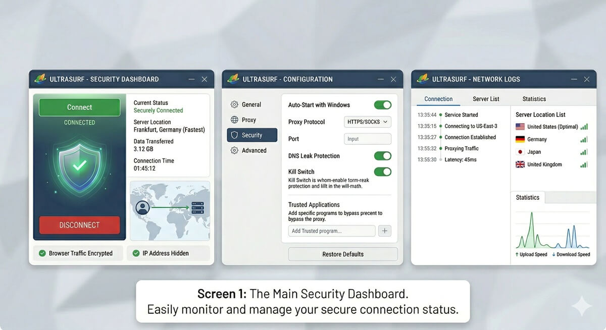Click the Securely Connected status text
Viewport: 606px width, 330px height.
[158, 111]
